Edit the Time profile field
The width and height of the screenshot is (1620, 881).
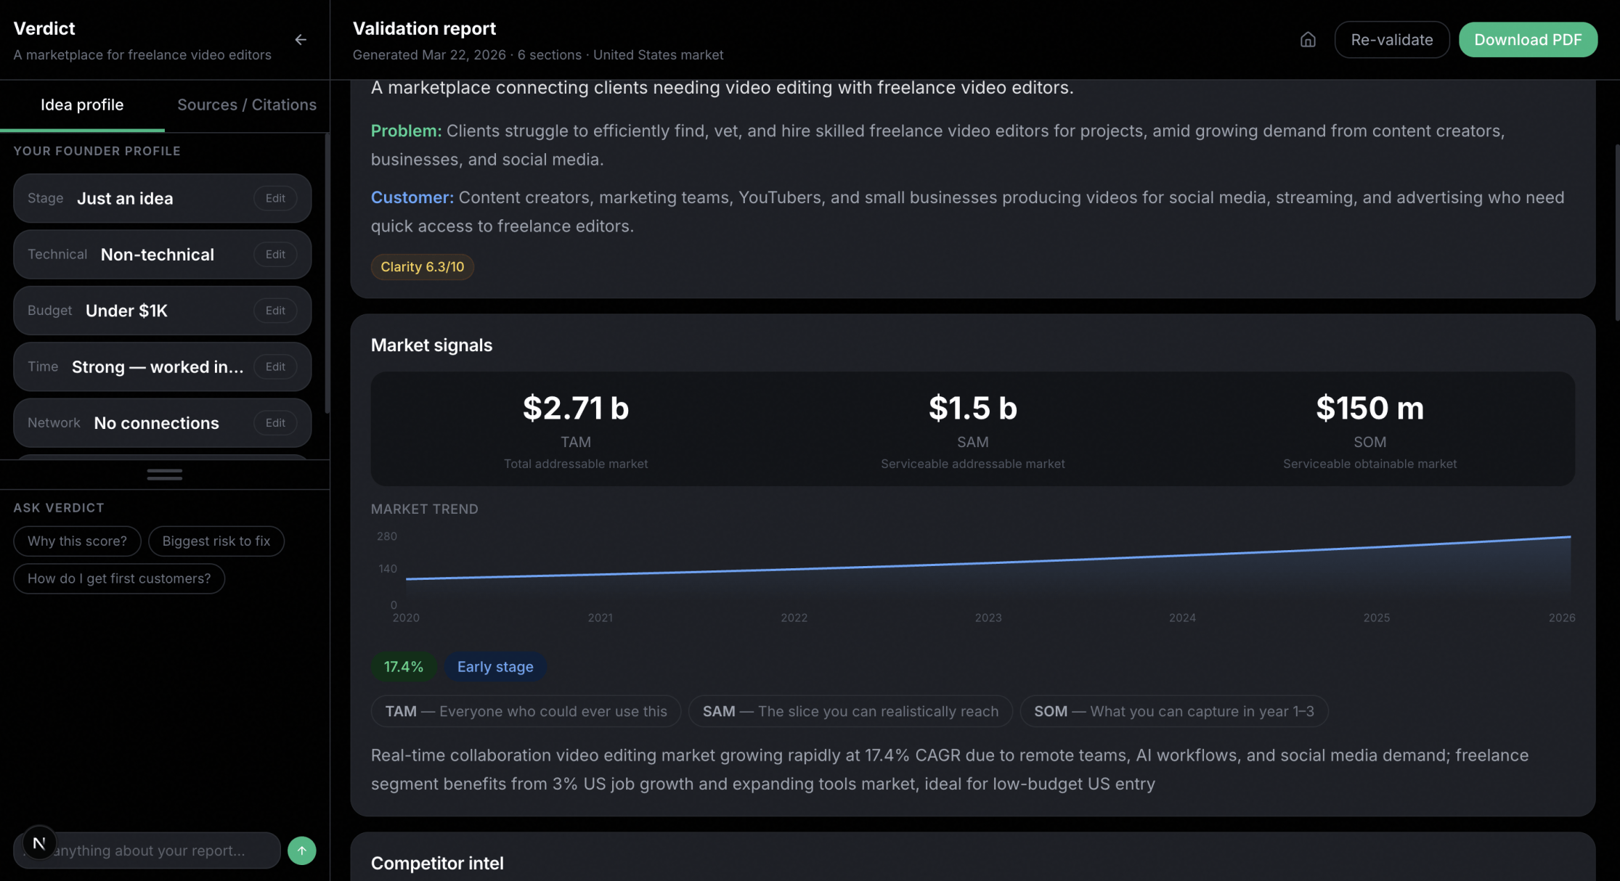(275, 366)
